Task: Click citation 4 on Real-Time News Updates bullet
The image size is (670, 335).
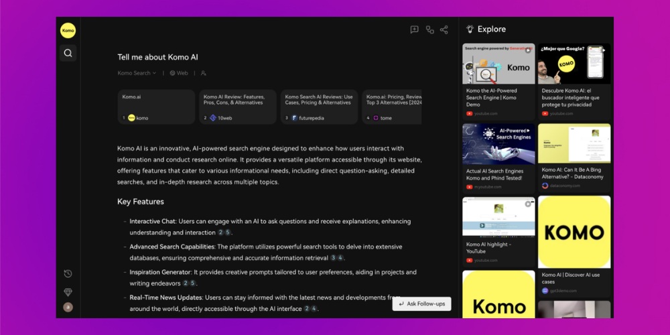Action: pos(314,308)
